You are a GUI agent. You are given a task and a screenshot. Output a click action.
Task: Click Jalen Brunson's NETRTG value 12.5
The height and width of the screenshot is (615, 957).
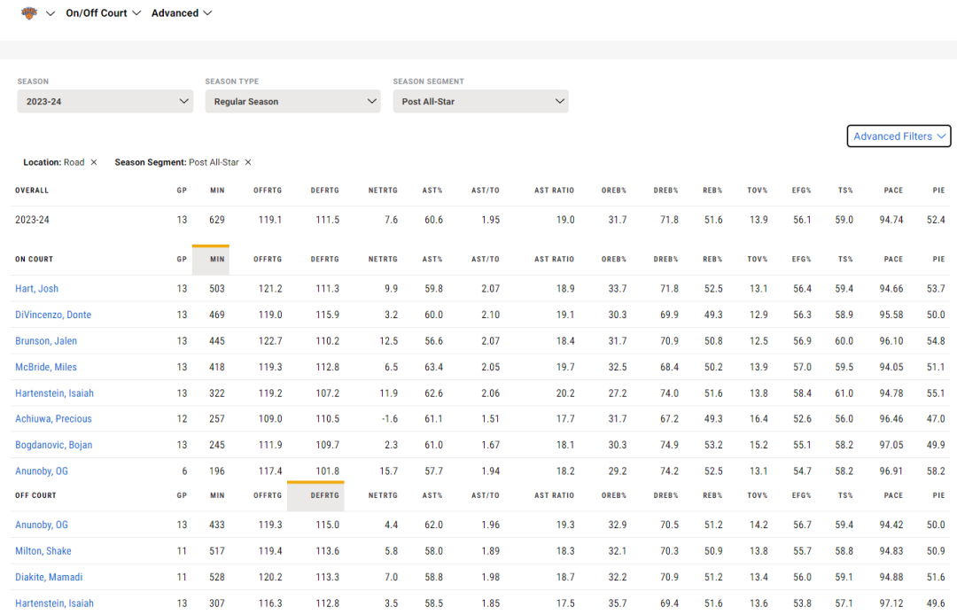coord(389,341)
